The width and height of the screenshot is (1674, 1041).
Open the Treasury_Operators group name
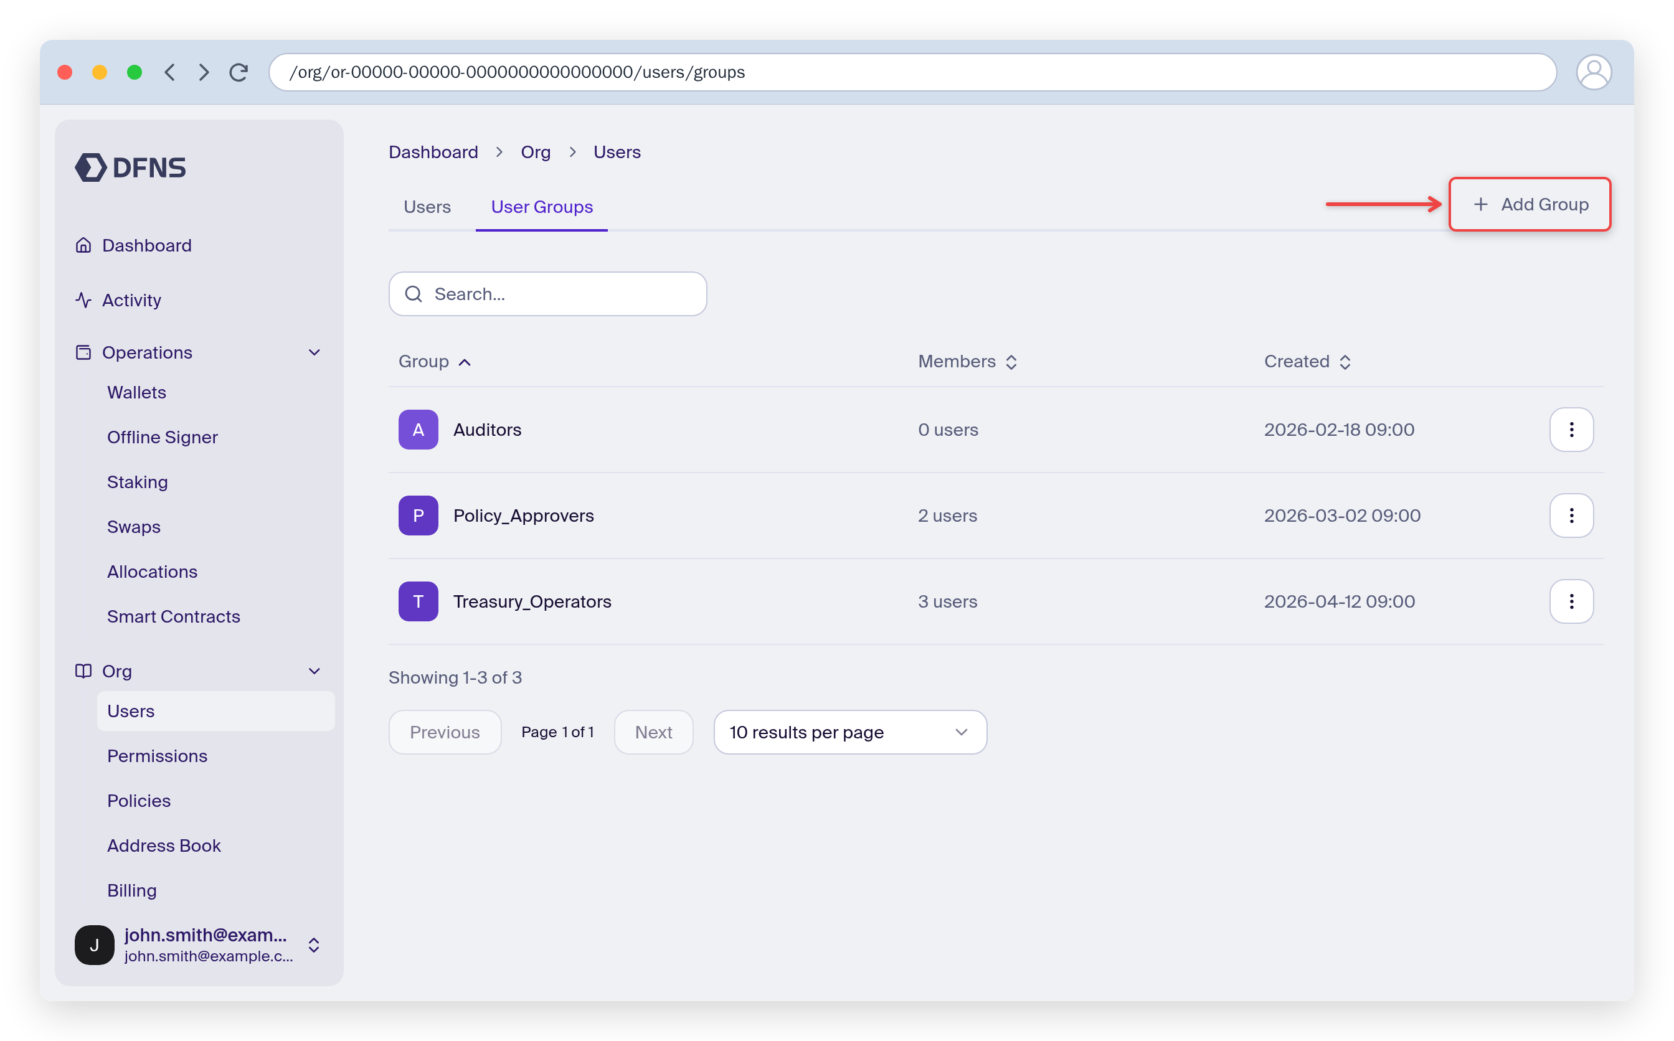tap(532, 601)
